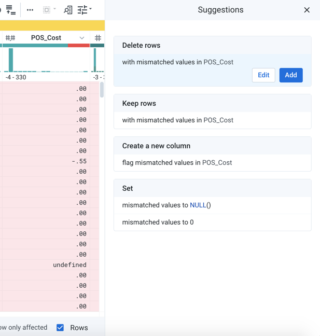The width and height of the screenshot is (320, 336).
Task: Choose flag mismatched values in POS_Cost suggestion
Action: 213,163
